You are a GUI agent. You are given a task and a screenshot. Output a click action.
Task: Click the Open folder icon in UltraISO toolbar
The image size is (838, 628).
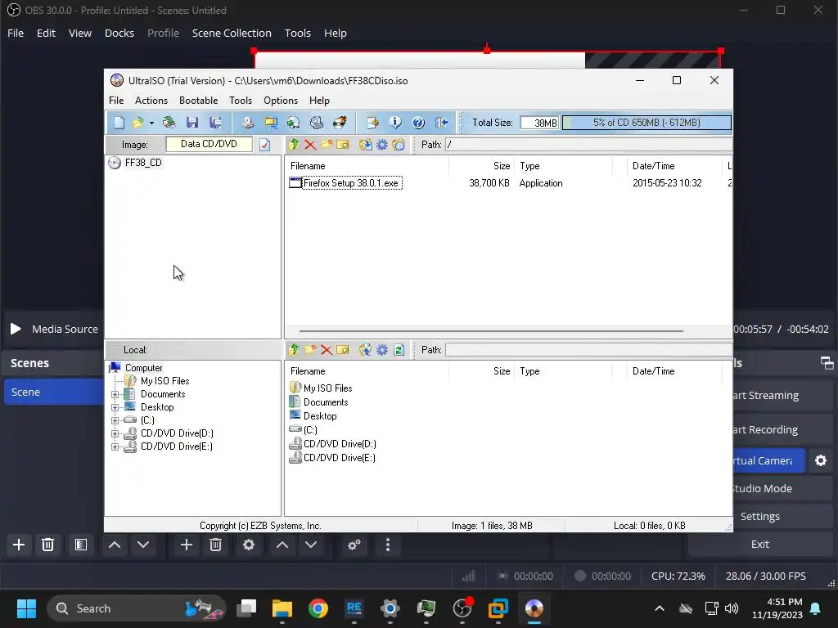pyautogui.click(x=137, y=123)
